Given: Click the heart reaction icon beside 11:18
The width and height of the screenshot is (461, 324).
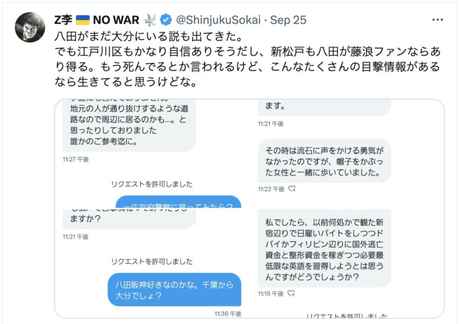Looking at the screenshot, I should (x=291, y=293).
